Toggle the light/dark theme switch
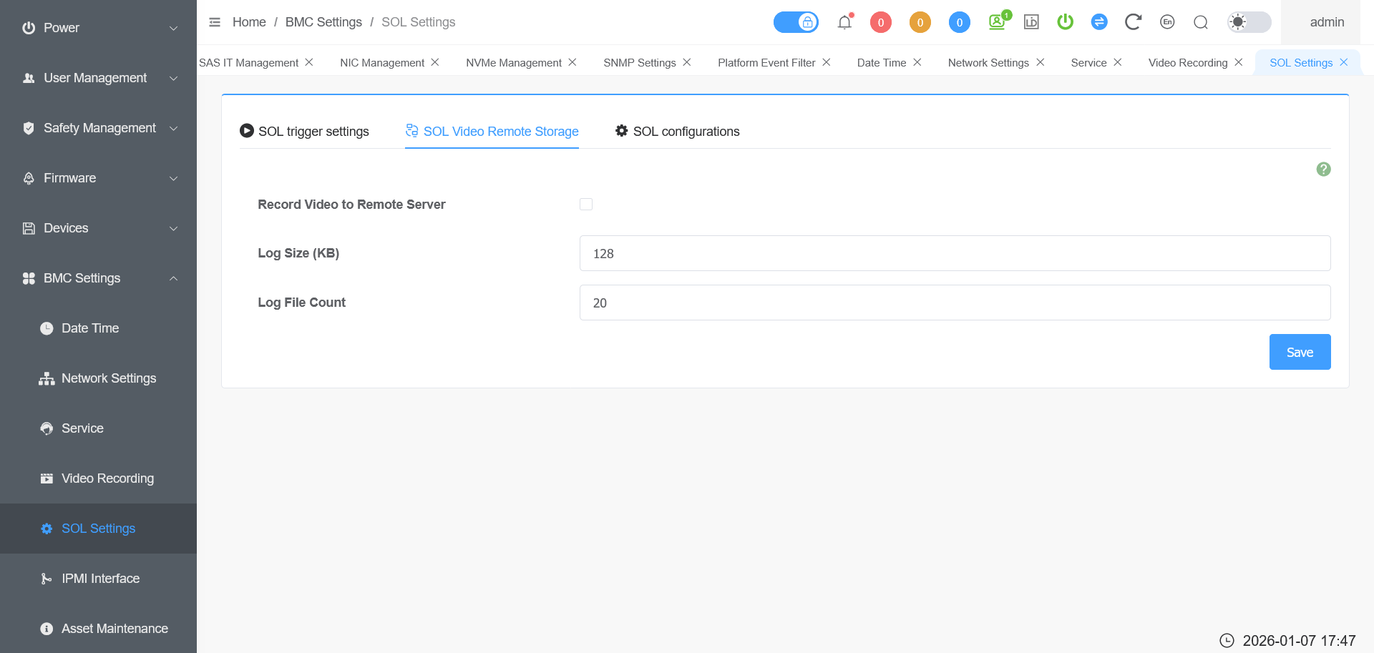 click(x=1249, y=22)
